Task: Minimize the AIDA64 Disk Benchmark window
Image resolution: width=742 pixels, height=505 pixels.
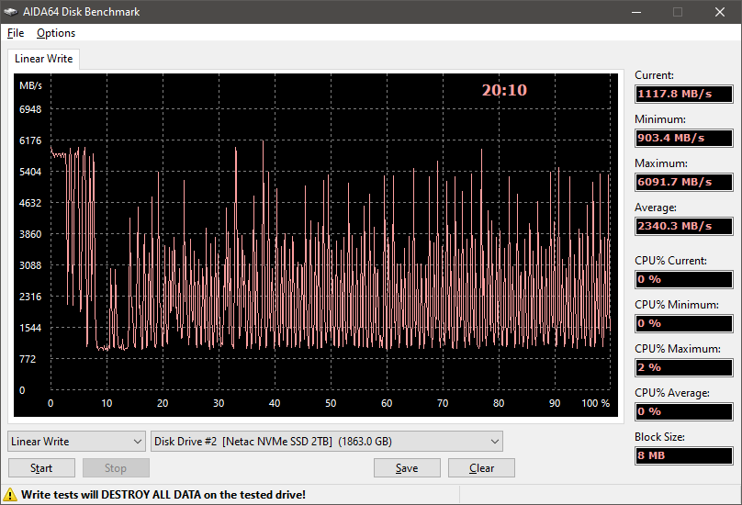Action: point(636,12)
